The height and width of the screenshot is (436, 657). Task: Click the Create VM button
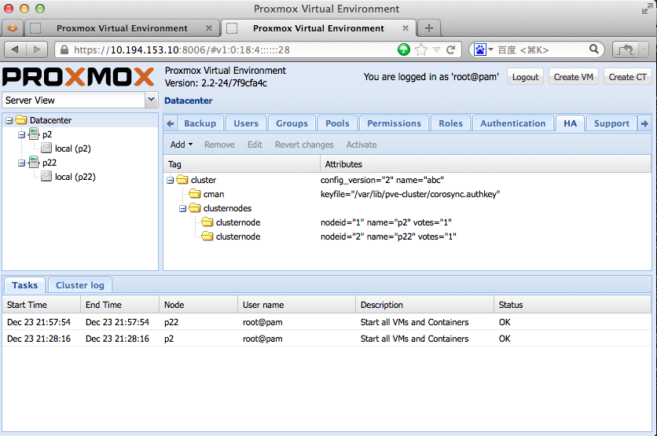pos(573,77)
